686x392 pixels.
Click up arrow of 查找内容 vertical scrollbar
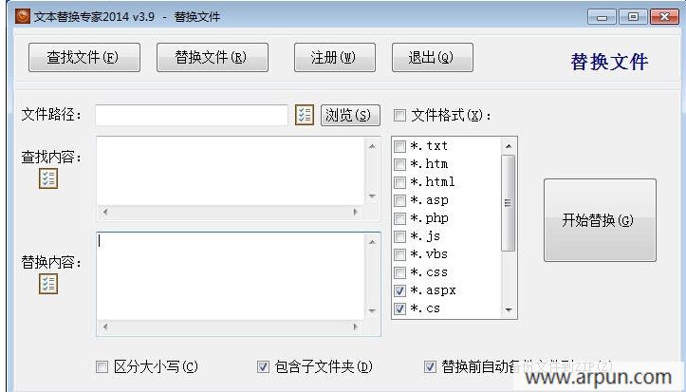pyautogui.click(x=372, y=146)
